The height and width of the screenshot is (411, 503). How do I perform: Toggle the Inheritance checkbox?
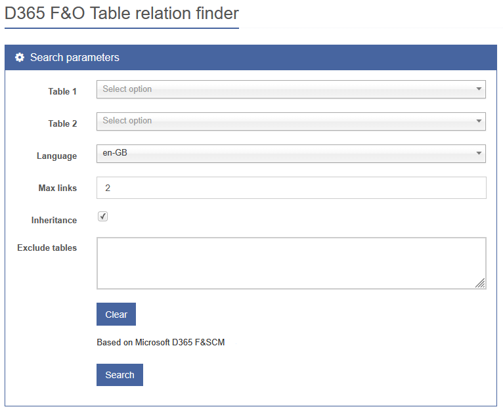coord(103,217)
